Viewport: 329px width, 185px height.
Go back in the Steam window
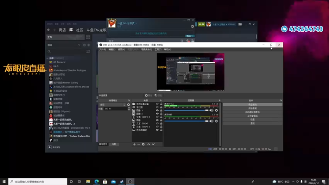49,30
